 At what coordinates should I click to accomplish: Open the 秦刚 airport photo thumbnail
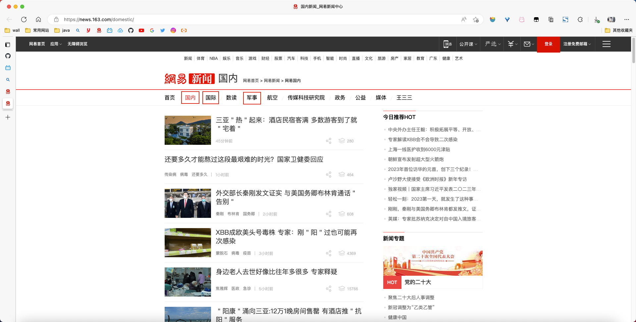pyautogui.click(x=188, y=203)
